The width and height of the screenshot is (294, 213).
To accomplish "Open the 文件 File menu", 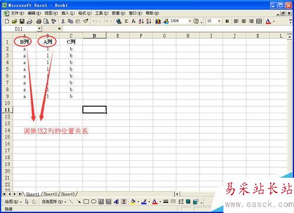I will pos(17,13).
